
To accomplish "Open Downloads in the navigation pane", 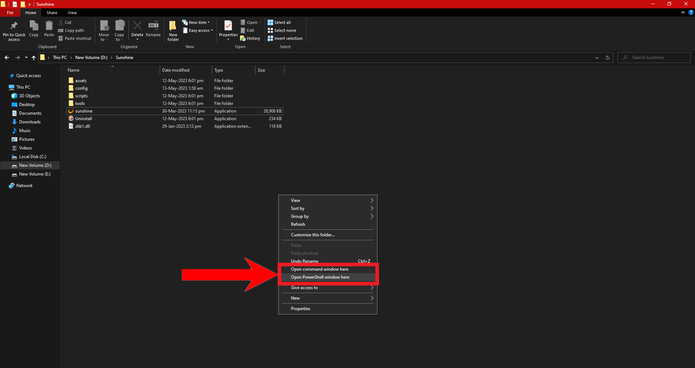I will (30, 122).
